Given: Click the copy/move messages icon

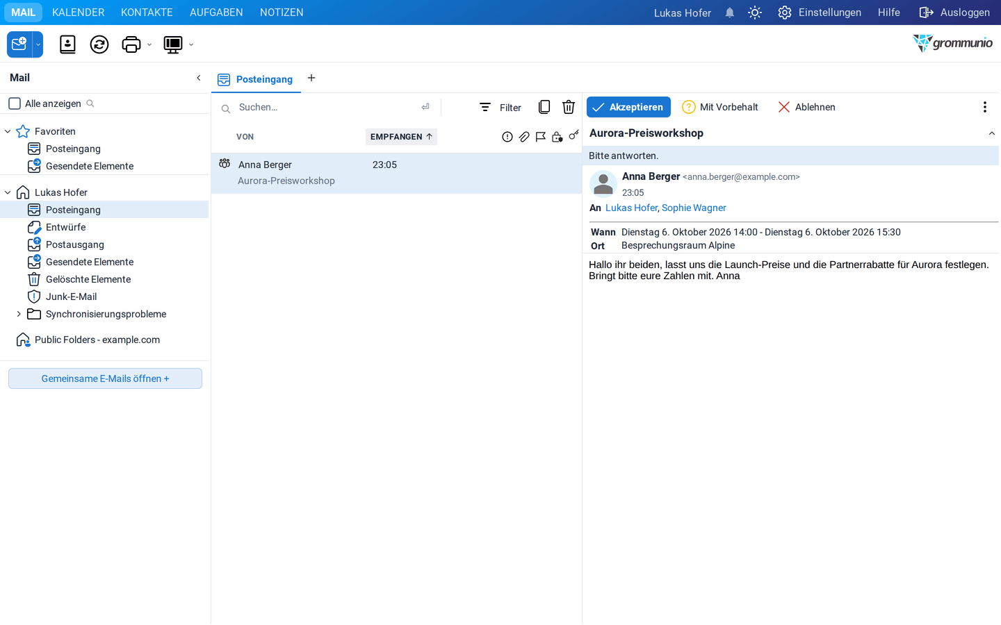Looking at the screenshot, I should point(544,107).
